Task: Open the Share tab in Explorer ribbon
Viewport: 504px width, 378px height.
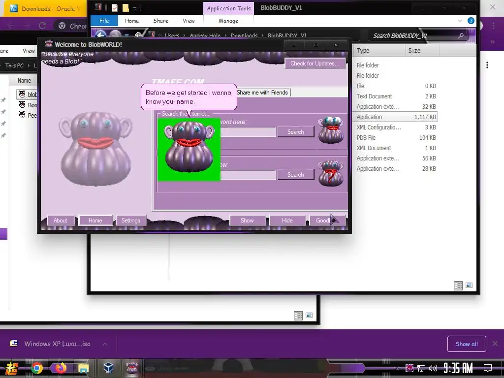Action: (x=161, y=21)
